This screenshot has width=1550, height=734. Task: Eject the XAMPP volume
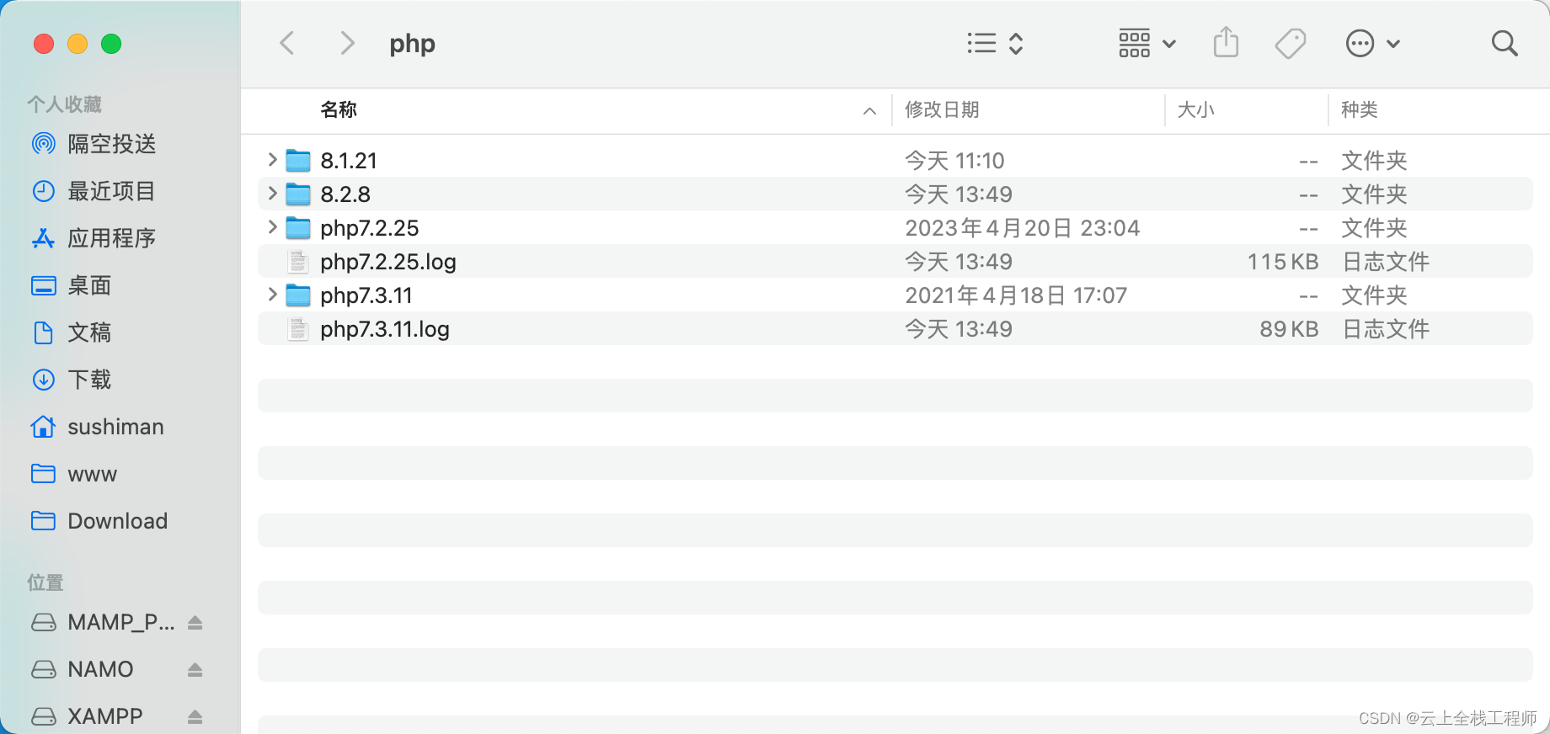click(195, 715)
